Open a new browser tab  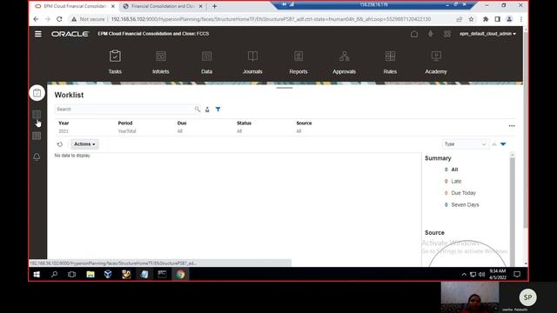pos(215,6)
